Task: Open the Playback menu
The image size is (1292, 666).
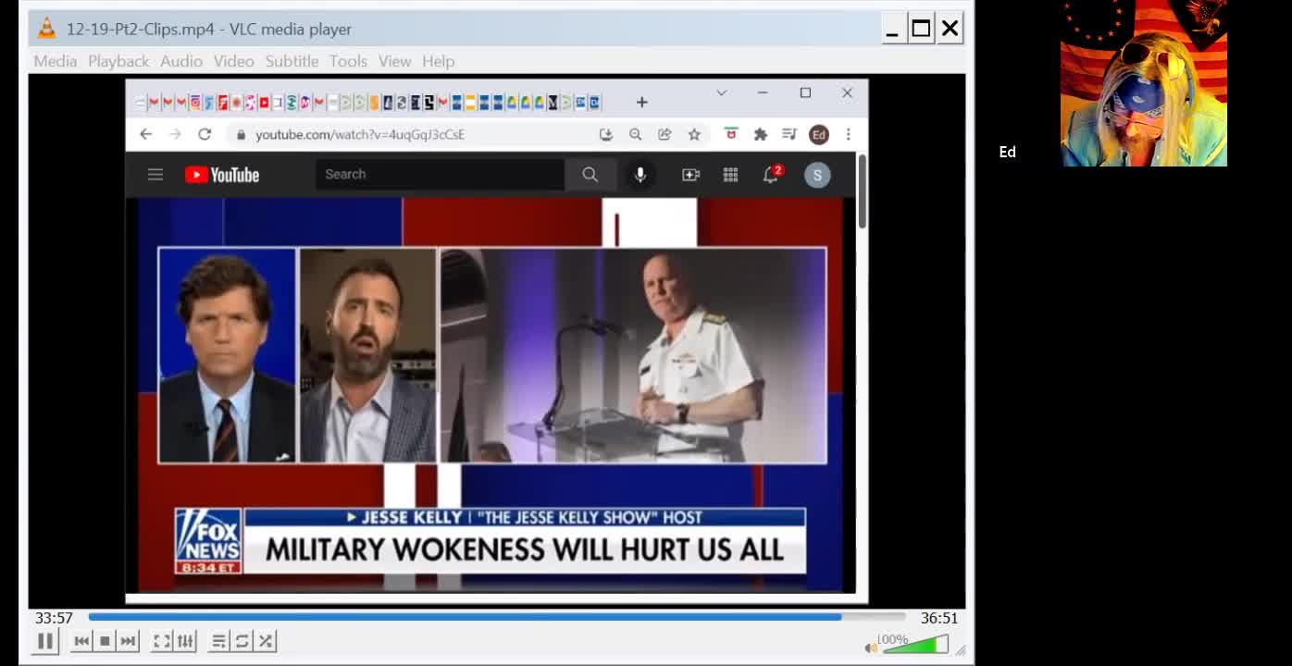Action: coord(118,61)
